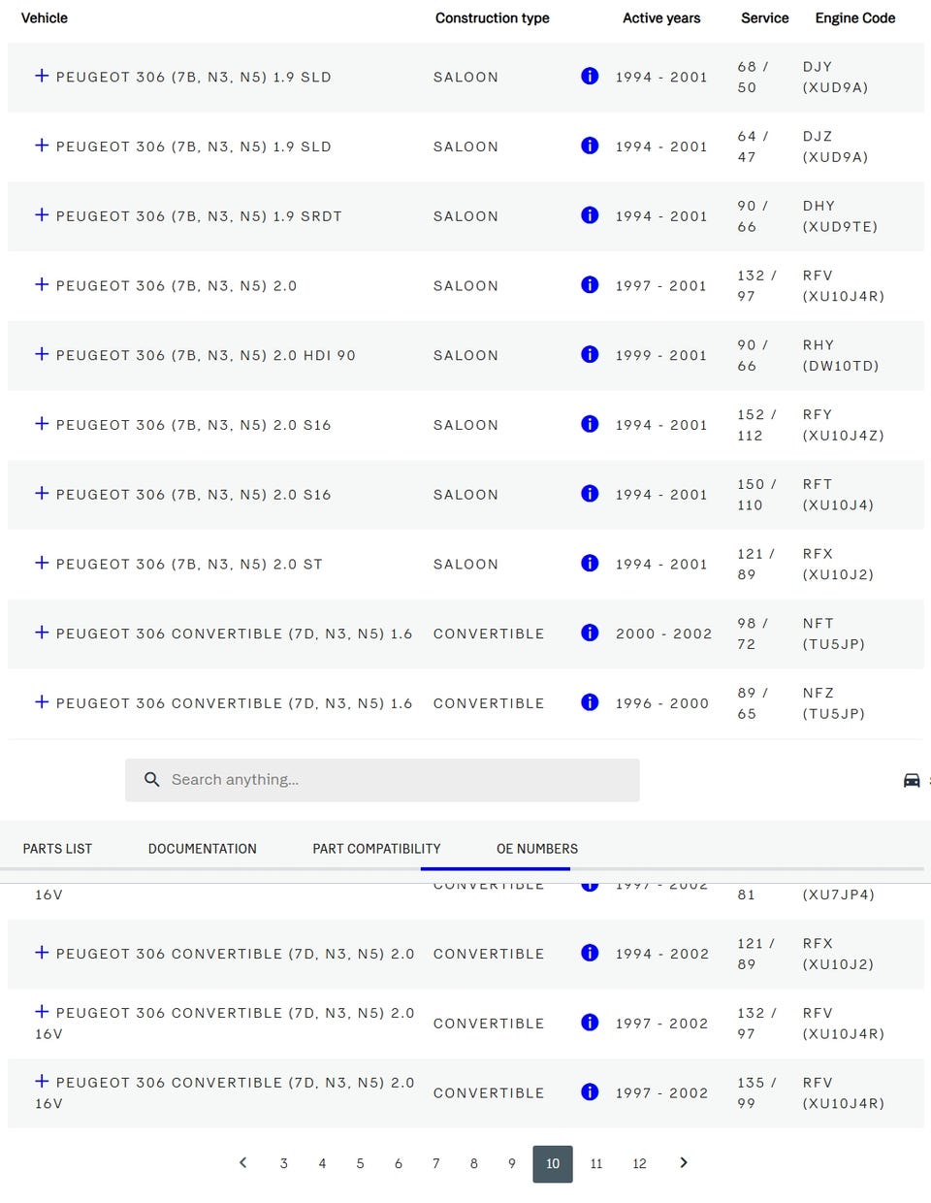Screen dimensions: 931x1203
Task: Expand the 306 2.0 saloon RFV row
Action: coord(42,284)
